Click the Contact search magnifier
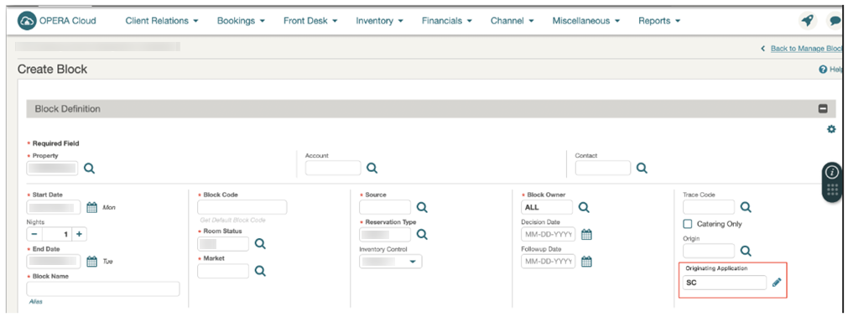This screenshot has width=848, height=322. [x=642, y=168]
